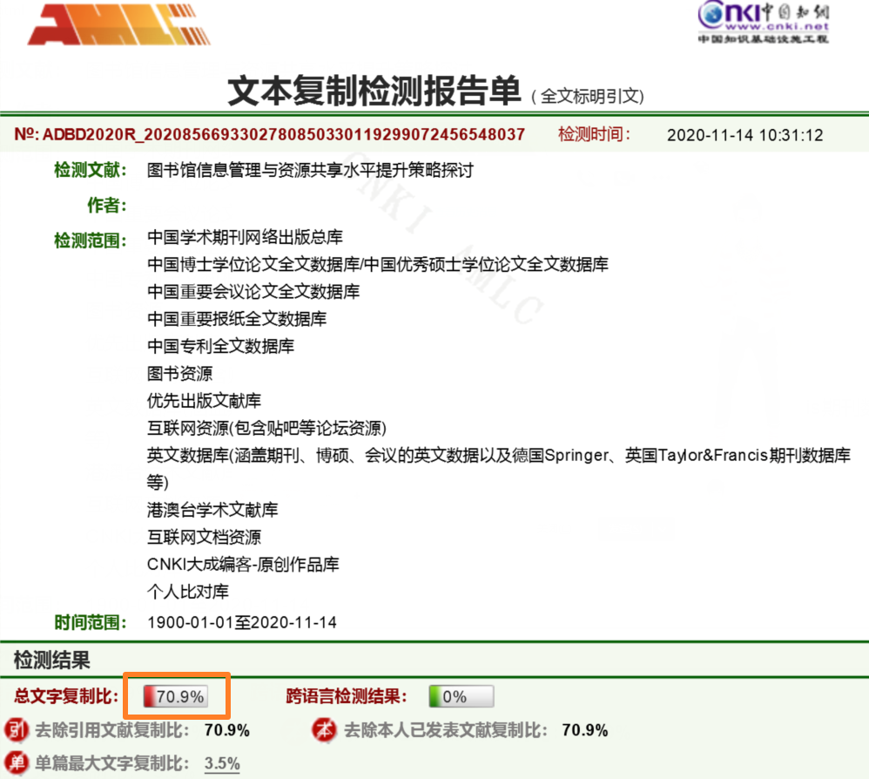
Task: Click the 70.9% total copy ratio bar
Action: click(x=176, y=696)
